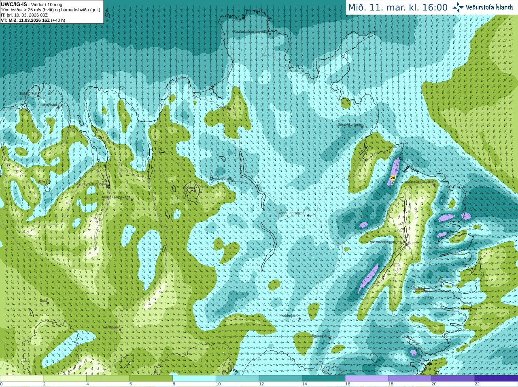518x387 pixels.
Task: Click the Ólafsfjörður station label
Action: [47, 105]
